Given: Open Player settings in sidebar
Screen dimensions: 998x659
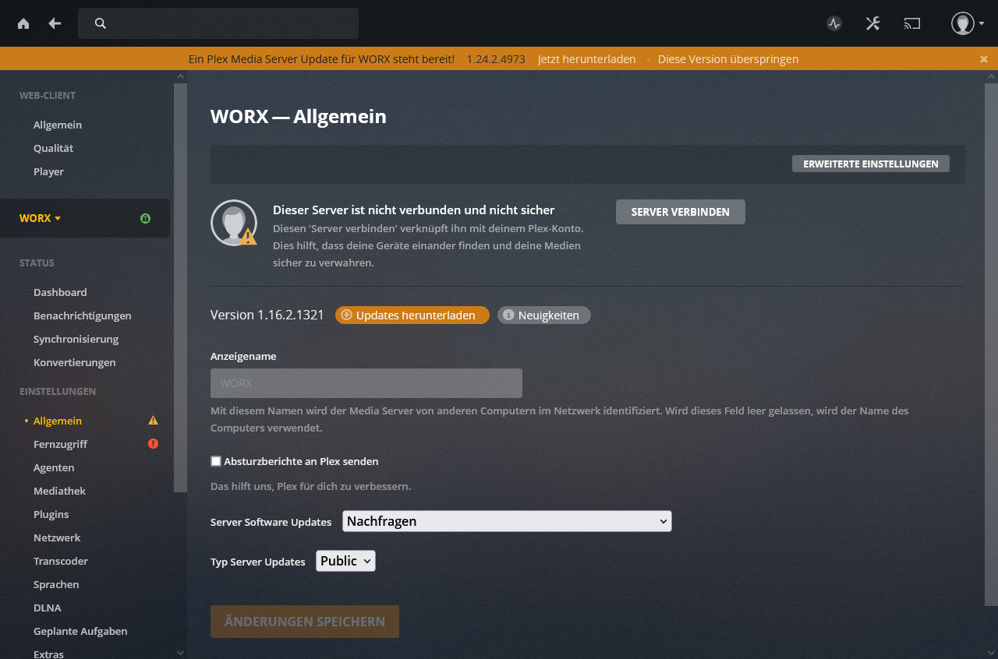Looking at the screenshot, I should [x=48, y=171].
